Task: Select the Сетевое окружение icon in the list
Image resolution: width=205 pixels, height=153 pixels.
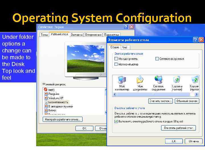Action: (x=159, y=83)
